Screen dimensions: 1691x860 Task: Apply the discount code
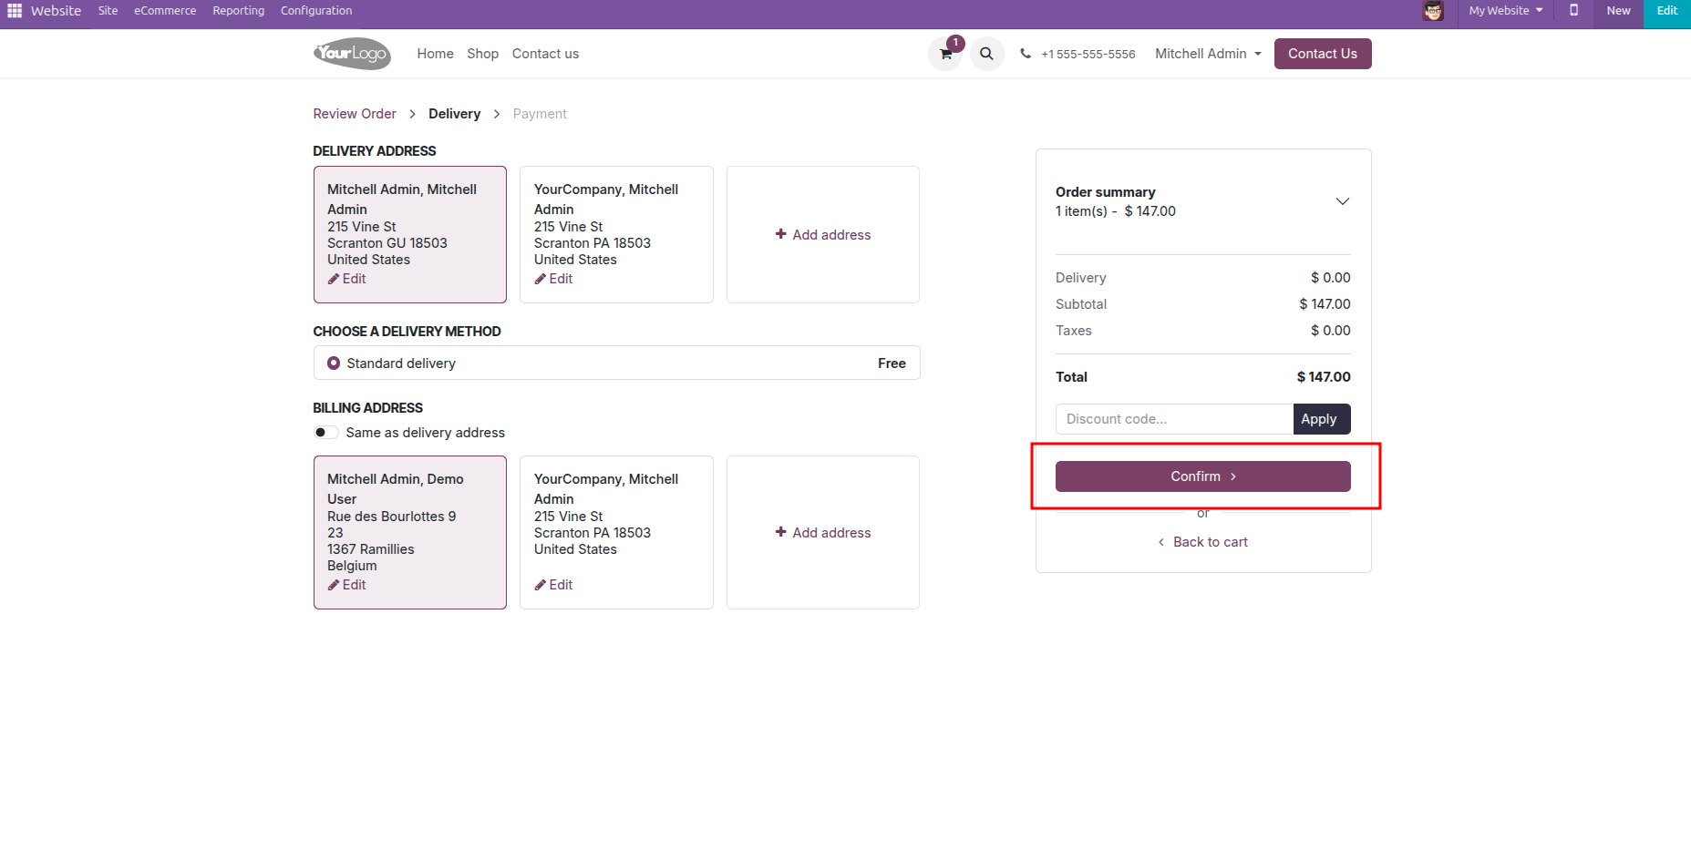(1318, 419)
